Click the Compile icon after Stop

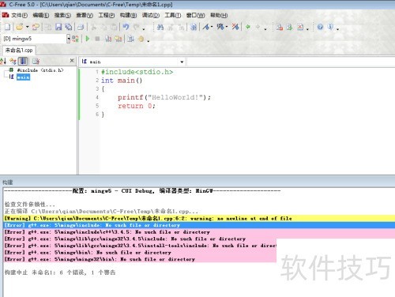point(108,39)
